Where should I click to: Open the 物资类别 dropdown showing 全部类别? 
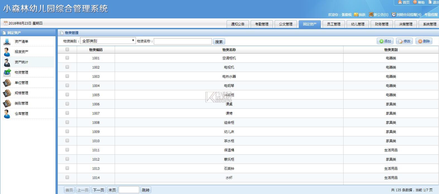point(108,41)
